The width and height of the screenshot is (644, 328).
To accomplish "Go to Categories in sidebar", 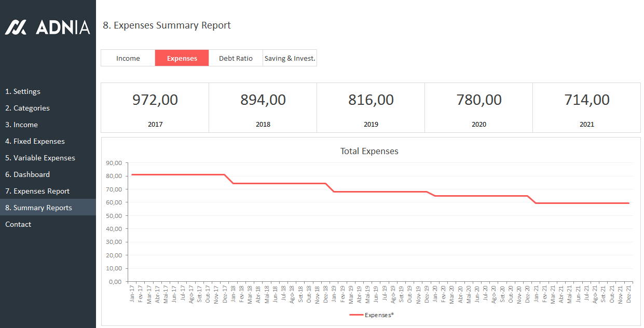I will [x=28, y=108].
